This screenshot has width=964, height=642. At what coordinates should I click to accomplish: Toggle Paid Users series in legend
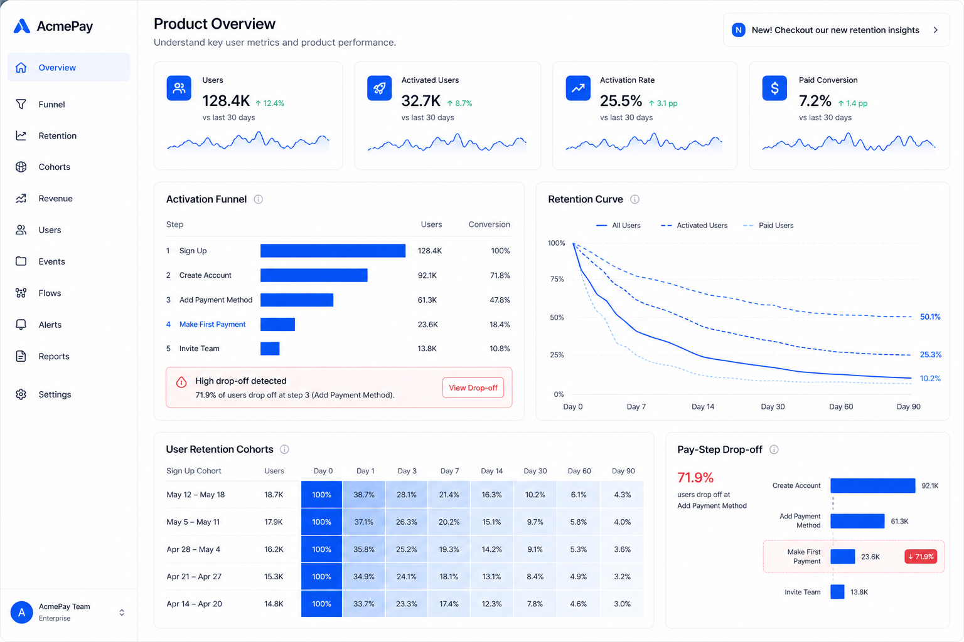(x=768, y=226)
